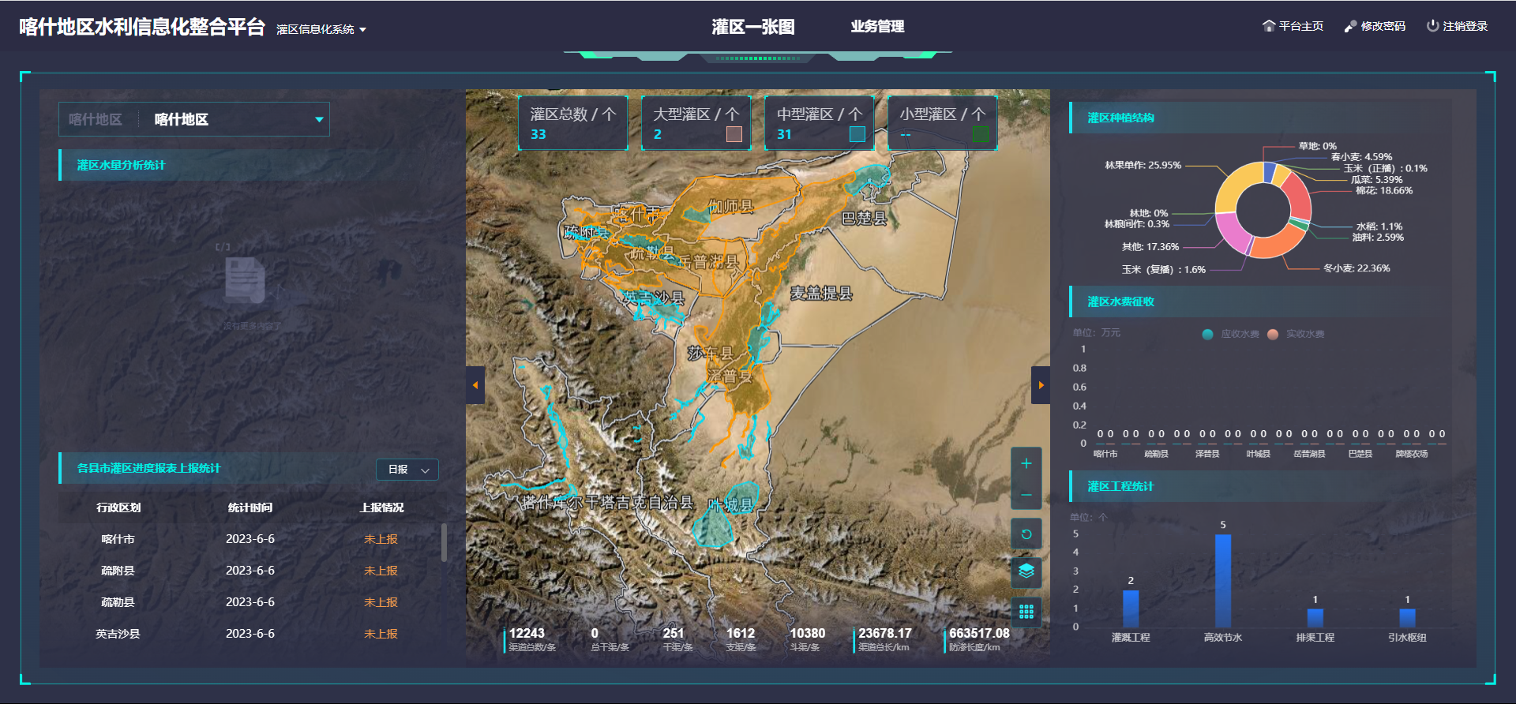Screen dimensions: 1516x704
Task: Click the 平台主页 home icon
Action: 1269,26
